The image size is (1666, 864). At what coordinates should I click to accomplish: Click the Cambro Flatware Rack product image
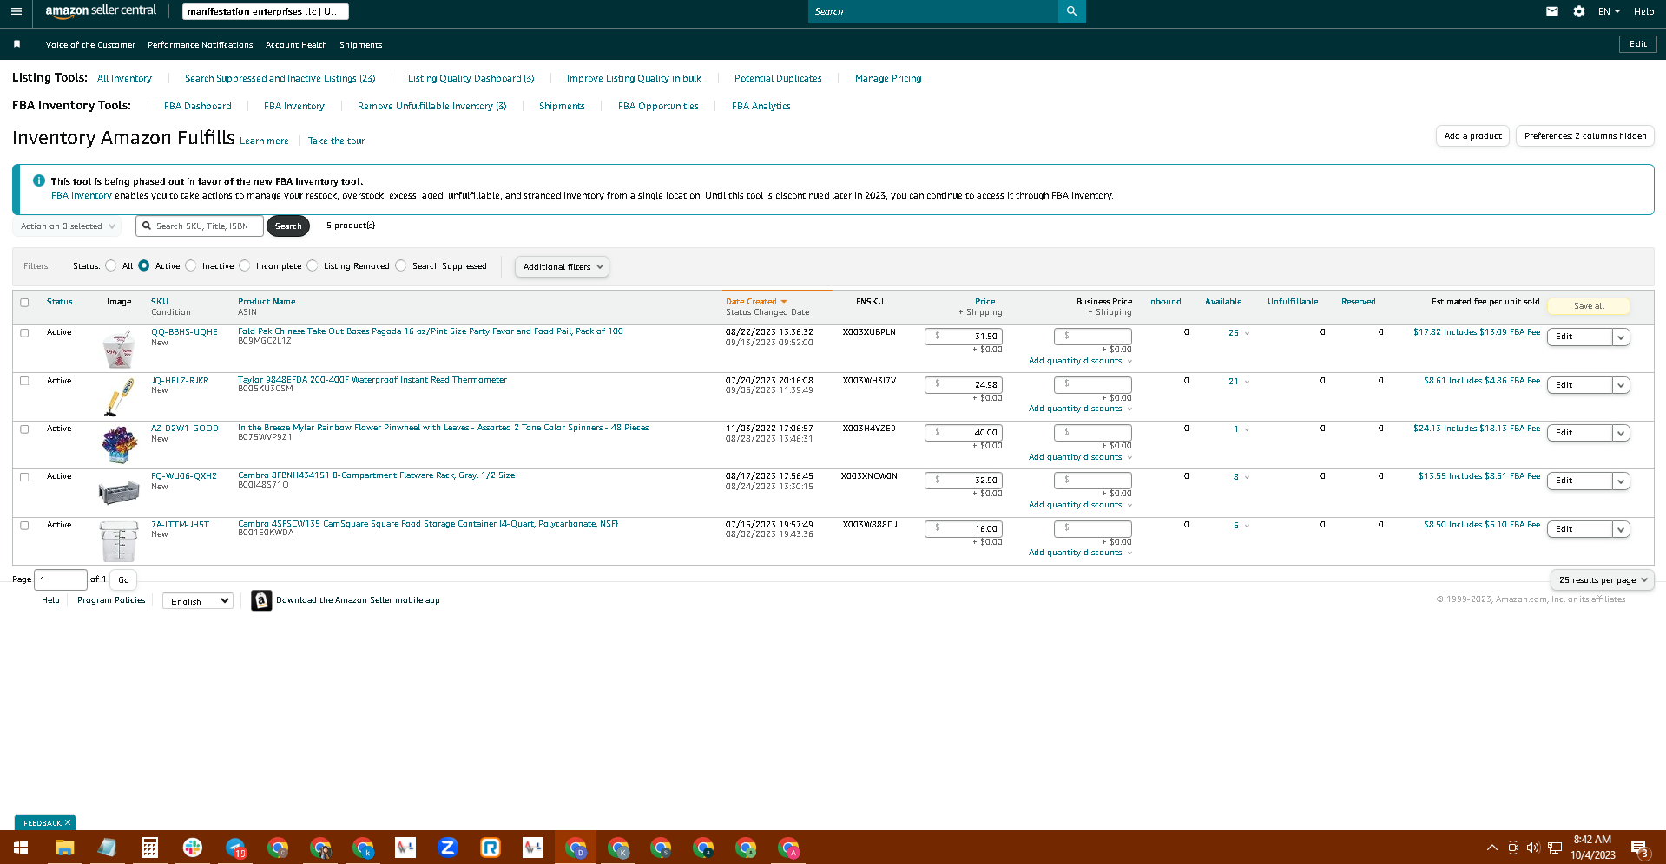pos(119,492)
